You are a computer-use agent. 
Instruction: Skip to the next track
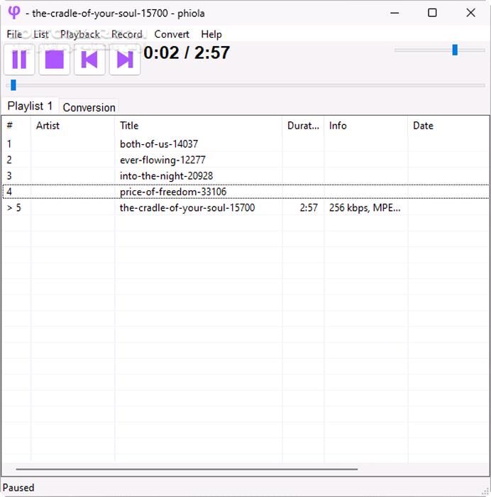click(x=125, y=60)
